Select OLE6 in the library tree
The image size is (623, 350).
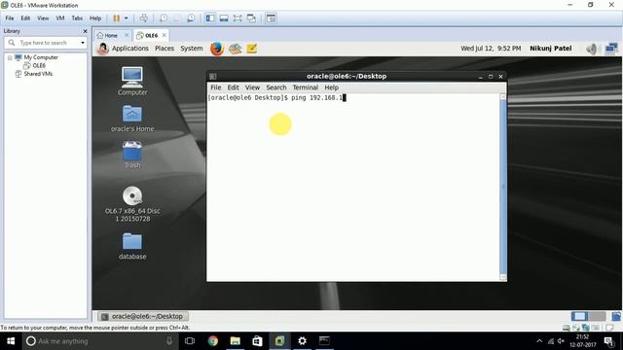39,65
